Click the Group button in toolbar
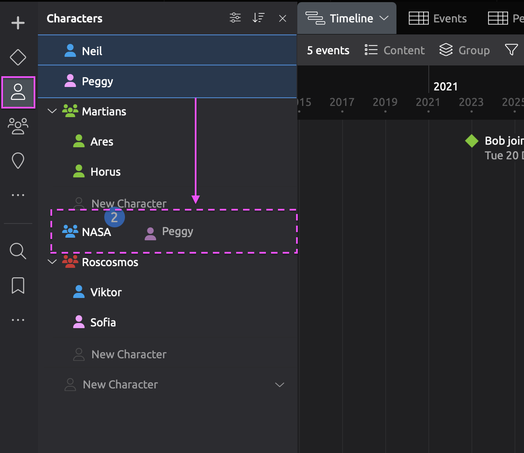 coord(465,50)
